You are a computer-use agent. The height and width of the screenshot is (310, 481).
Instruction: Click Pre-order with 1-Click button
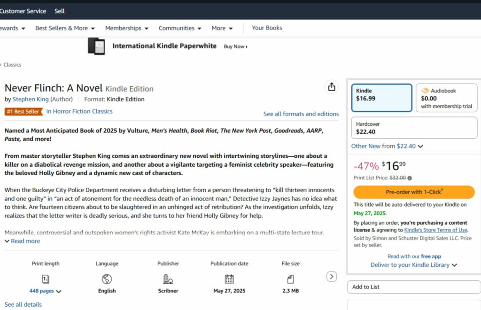pos(414,192)
